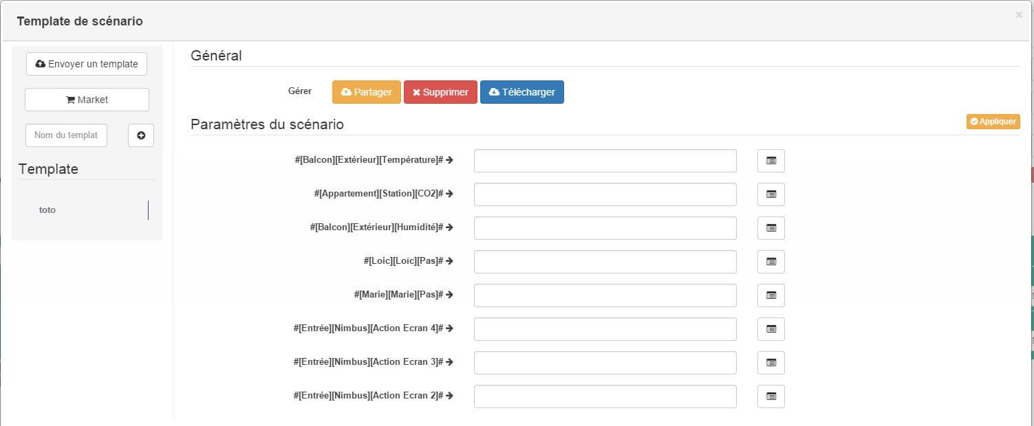
Task: Open the selector icon for Balcon Humidité
Action: [771, 228]
